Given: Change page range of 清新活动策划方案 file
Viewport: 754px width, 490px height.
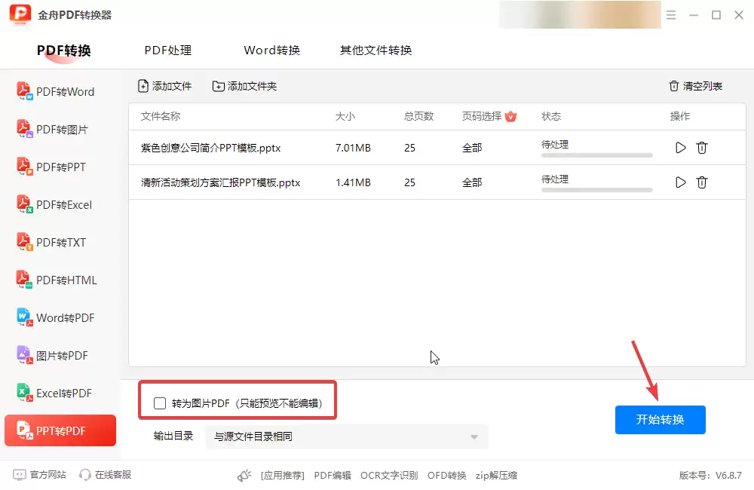Looking at the screenshot, I should (472, 182).
